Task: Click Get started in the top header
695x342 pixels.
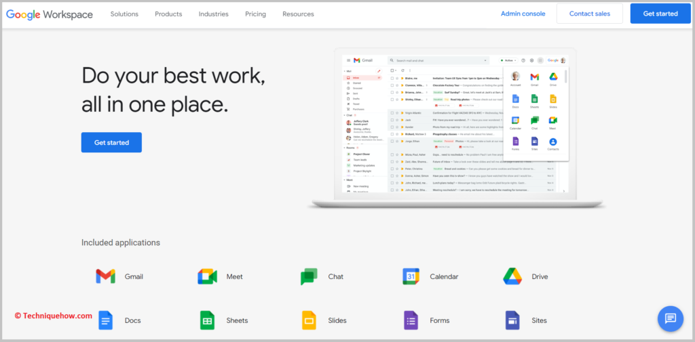Action: tap(660, 14)
